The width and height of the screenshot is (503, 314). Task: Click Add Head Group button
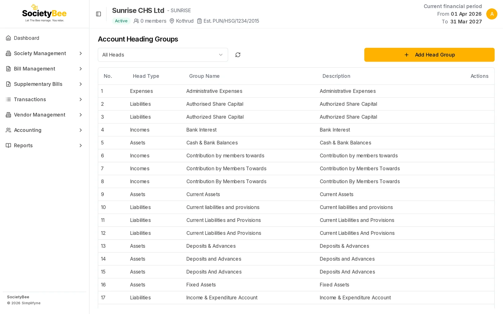[429, 55]
